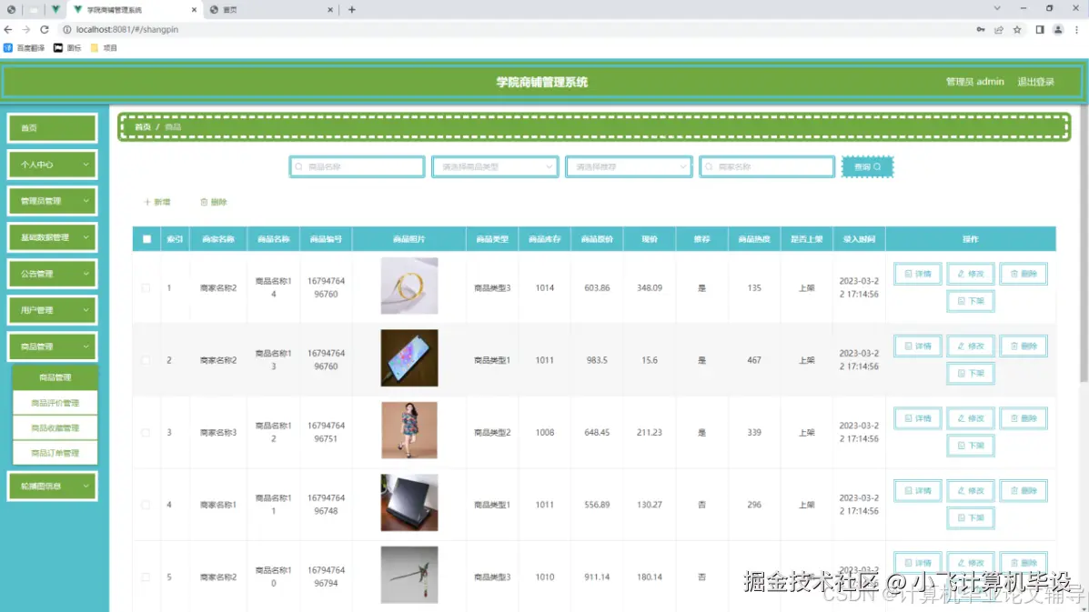The height and width of the screenshot is (612, 1089).
Task: Click 修改 for row 3 product
Action: 970,418
